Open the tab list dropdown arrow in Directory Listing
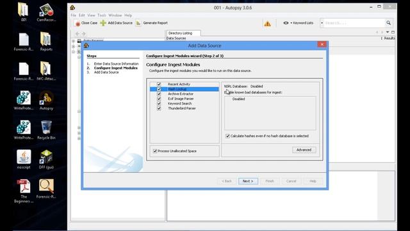The width and height of the screenshot is (410, 231). (x=388, y=32)
